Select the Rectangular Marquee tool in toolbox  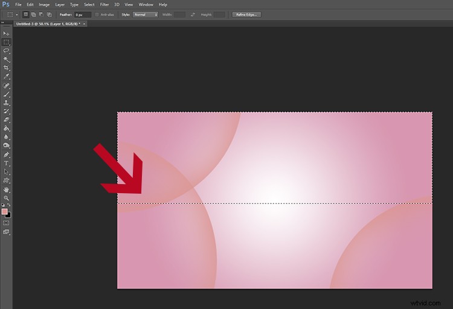[x=6, y=42]
